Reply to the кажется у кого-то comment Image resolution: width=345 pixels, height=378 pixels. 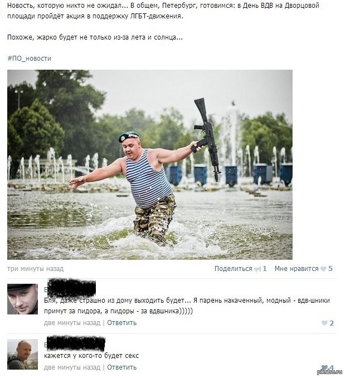pos(122,367)
